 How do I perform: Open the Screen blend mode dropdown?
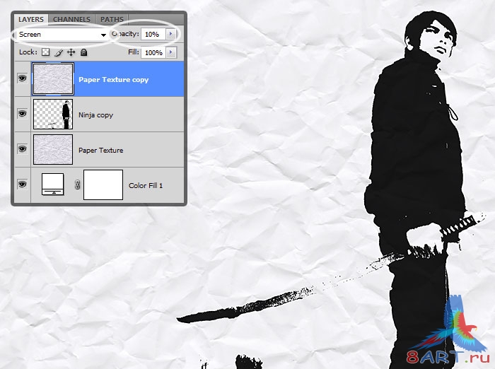point(62,35)
